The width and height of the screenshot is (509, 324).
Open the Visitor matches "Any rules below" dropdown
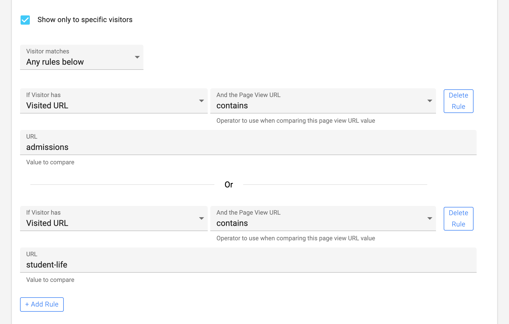[81, 57]
